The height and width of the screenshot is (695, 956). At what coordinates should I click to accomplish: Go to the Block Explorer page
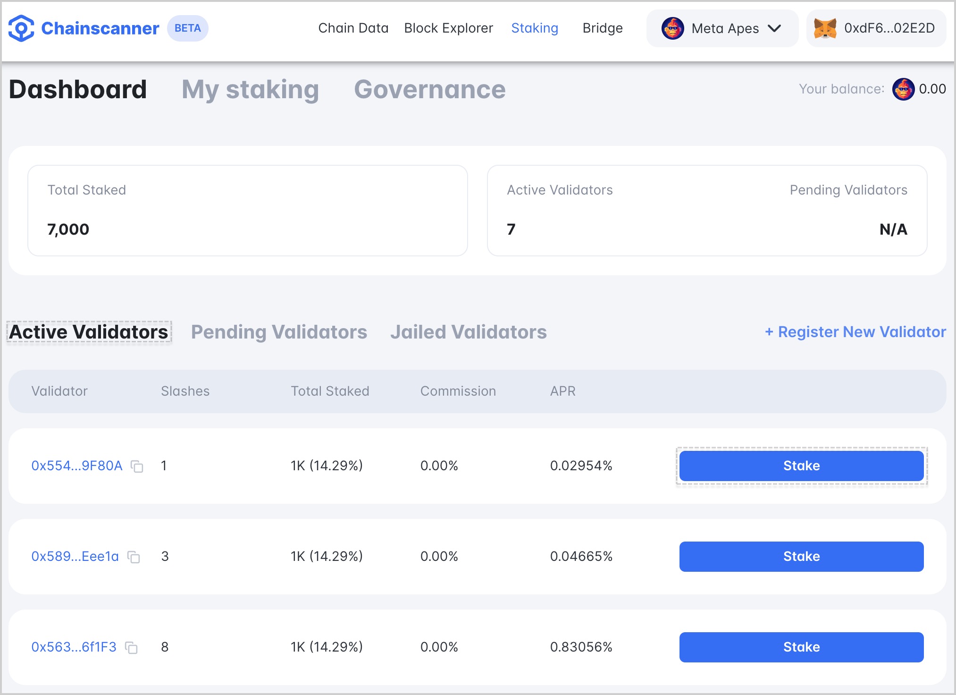tap(449, 28)
